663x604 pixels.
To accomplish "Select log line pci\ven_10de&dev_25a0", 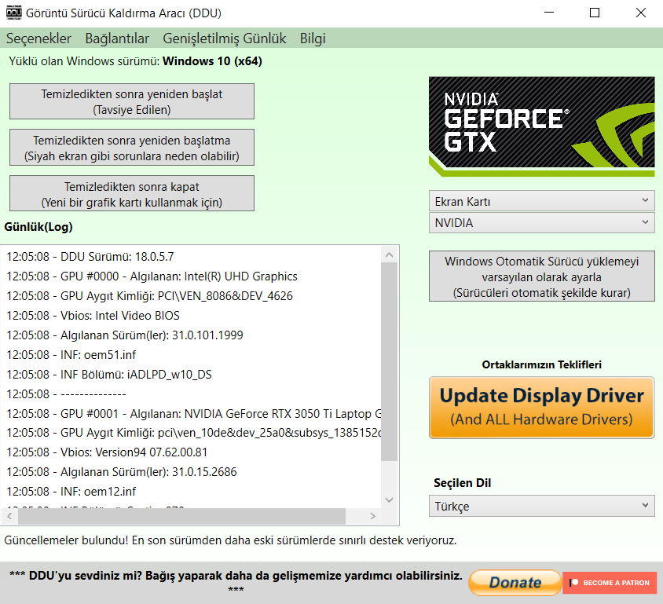I will click(194, 433).
